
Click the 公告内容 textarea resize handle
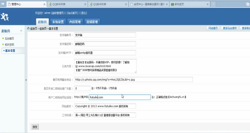pos(136,72)
